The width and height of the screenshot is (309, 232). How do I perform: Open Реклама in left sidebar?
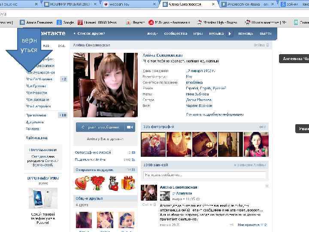tap(33, 129)
